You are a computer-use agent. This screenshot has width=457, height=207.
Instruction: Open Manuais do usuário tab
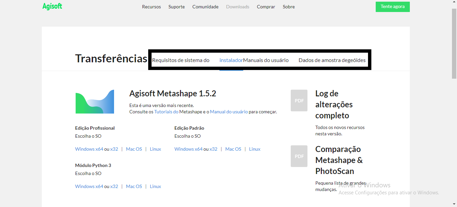pyautogui.click(x=266, y=60)
